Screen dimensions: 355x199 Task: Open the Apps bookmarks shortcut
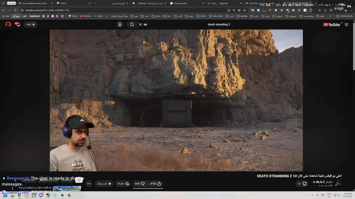coord(6,16)
